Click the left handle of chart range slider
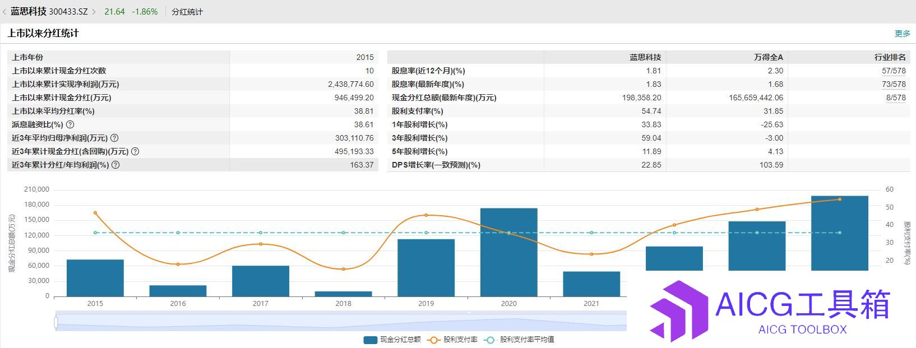The width and height of the screenshot is (916, 348). 56,322
